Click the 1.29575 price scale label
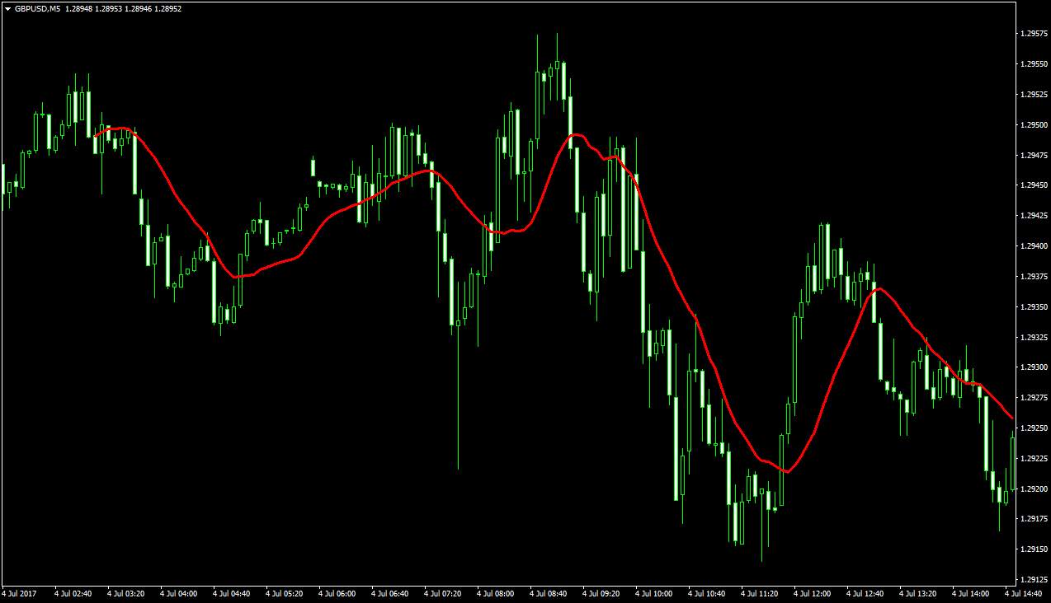 click(x=1034, y=34)
